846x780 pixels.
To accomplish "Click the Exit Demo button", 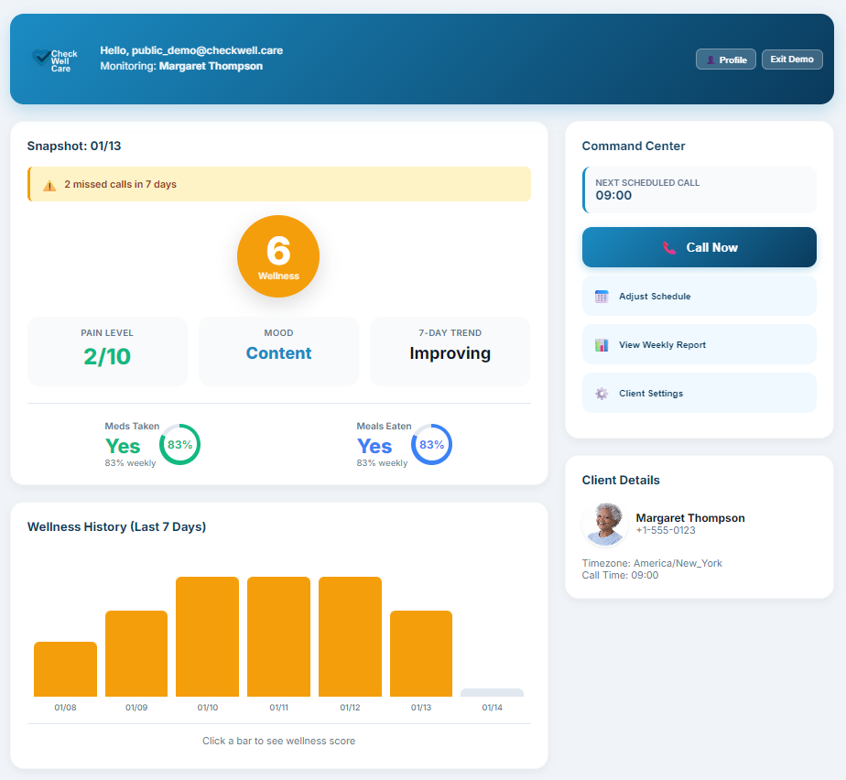I will click(x=791, y=59).
